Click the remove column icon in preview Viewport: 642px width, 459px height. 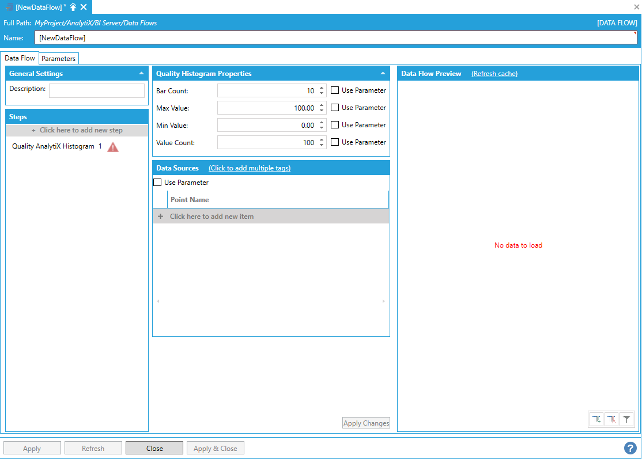[x=611, y=420]
